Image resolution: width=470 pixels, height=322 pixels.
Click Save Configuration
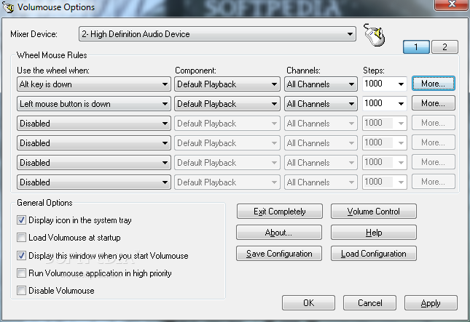(279, 254)
